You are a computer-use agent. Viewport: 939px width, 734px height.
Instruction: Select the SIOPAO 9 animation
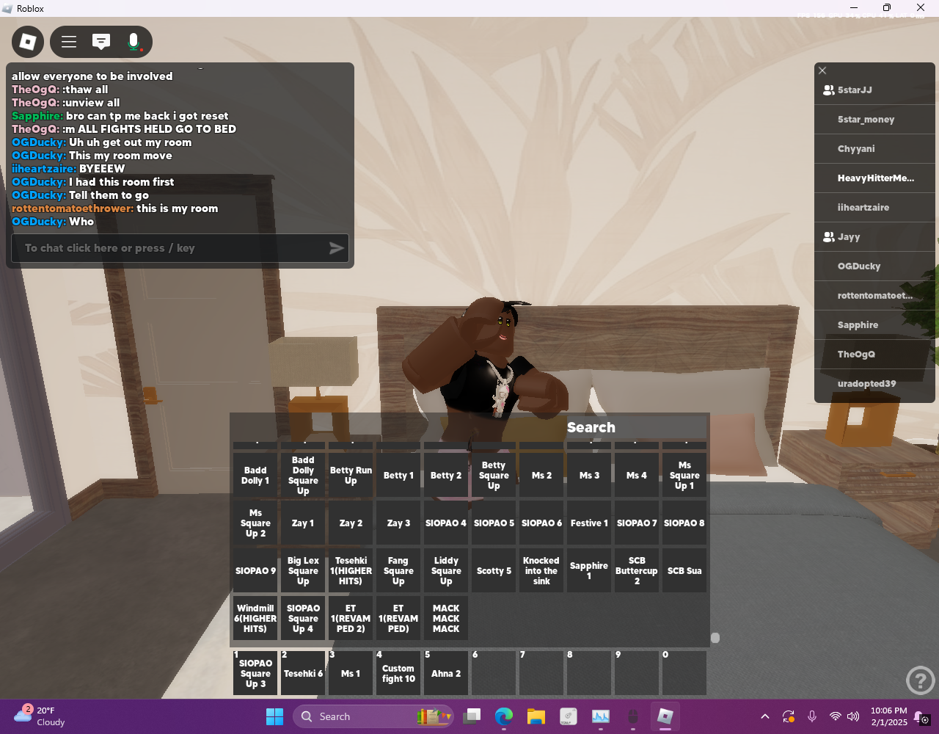255,571
